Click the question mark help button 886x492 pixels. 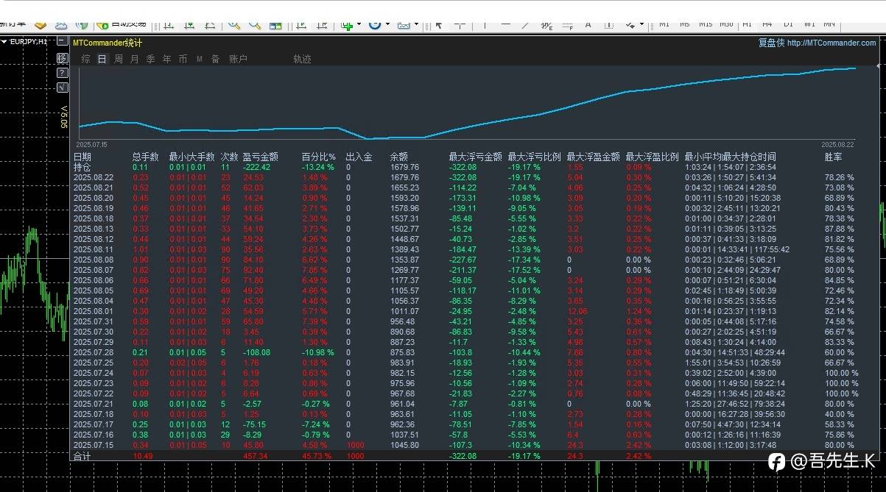click(63, 73)
